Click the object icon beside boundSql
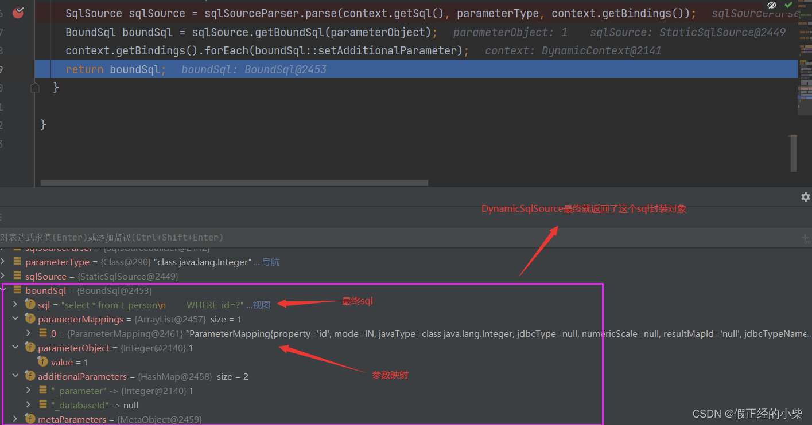 (x=17, y=290)
